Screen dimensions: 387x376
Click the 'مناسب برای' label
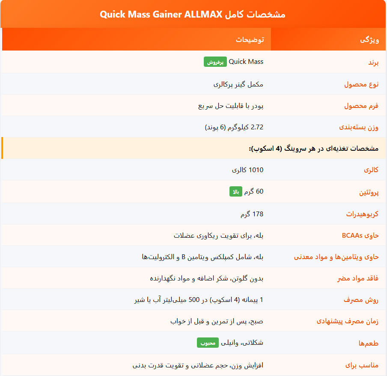pyautogui.click(x=362, y=365)
